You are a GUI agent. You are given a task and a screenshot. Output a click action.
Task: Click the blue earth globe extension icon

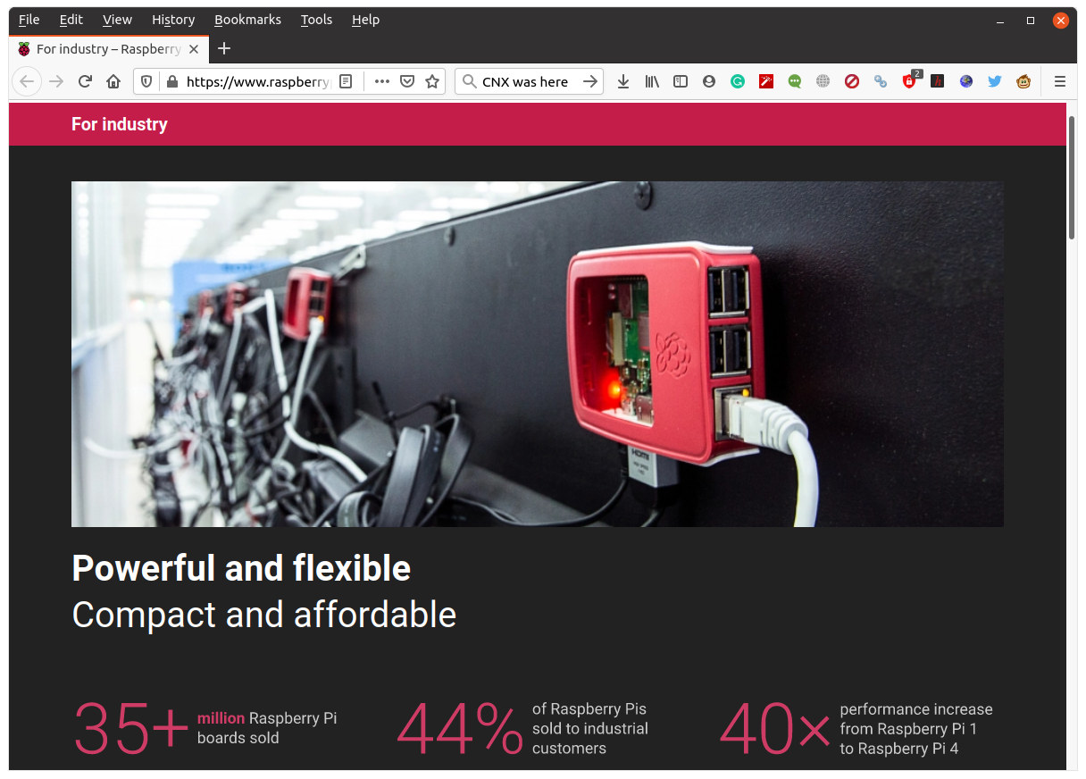coord(966,81)
